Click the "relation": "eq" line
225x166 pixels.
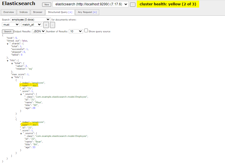[x=24, y=69]
